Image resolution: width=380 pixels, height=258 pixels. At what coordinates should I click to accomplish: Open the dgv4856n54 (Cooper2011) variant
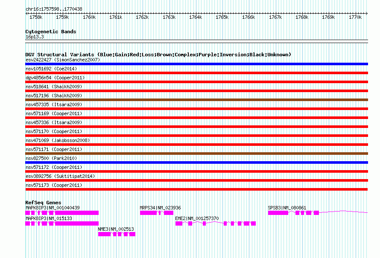point(55,78)
